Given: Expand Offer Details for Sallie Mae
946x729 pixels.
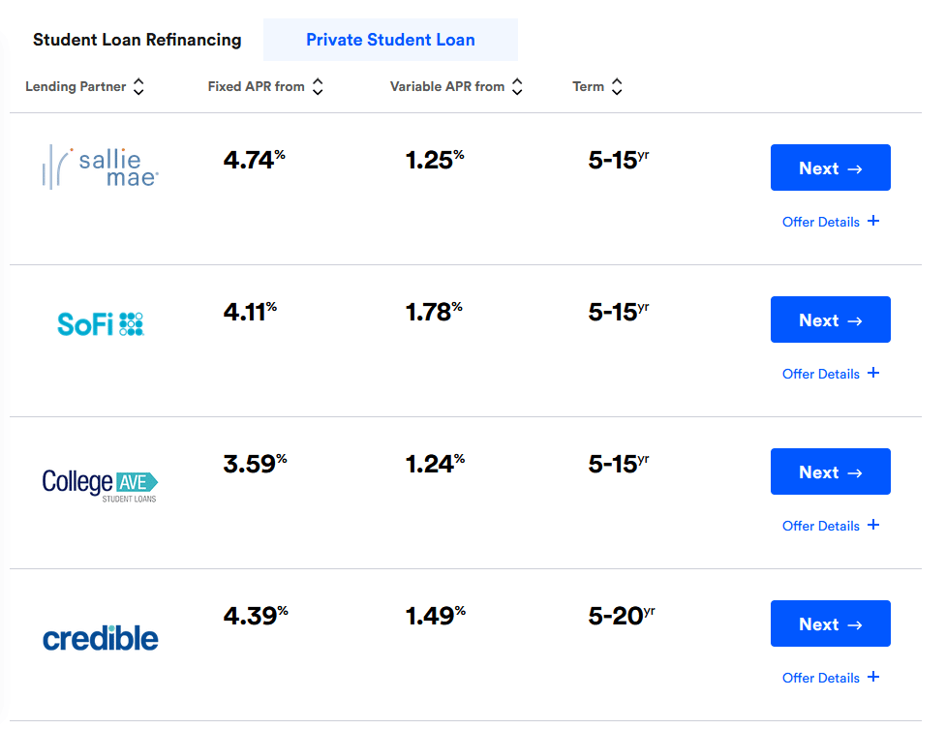Looking at the screenshot, I should pos(830,222).
